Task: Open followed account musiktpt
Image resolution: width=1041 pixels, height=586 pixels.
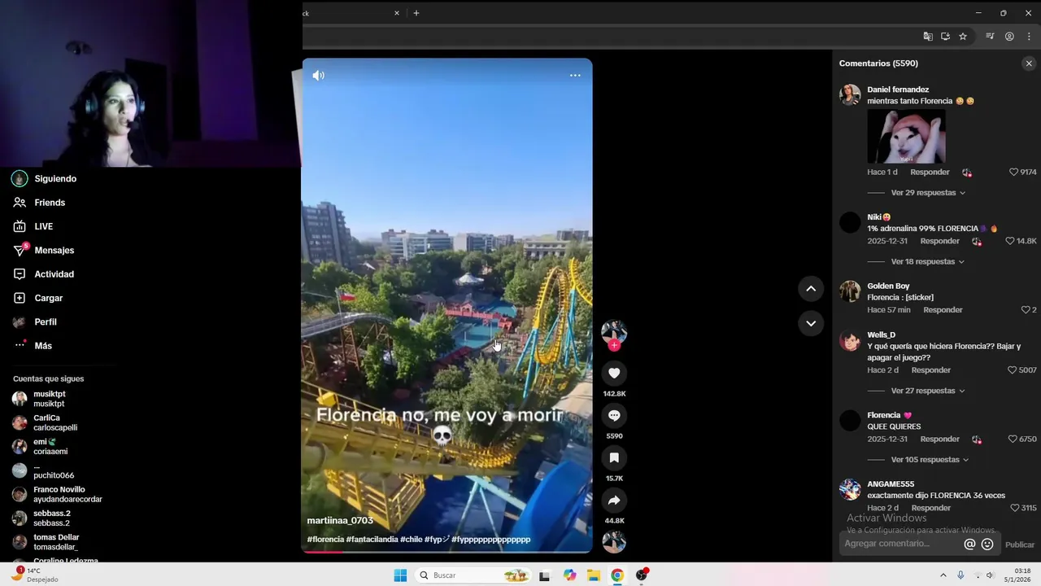Action: 49,399
